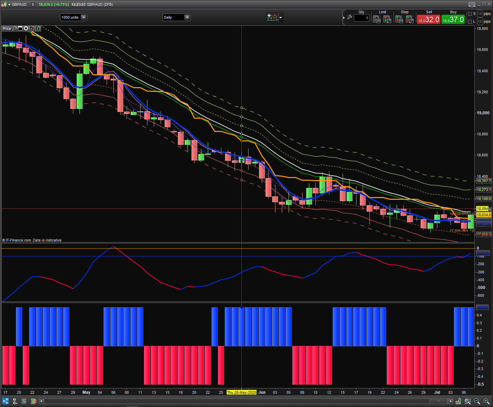Enable the S stop pips checkbox

click(x=470, y=14)
